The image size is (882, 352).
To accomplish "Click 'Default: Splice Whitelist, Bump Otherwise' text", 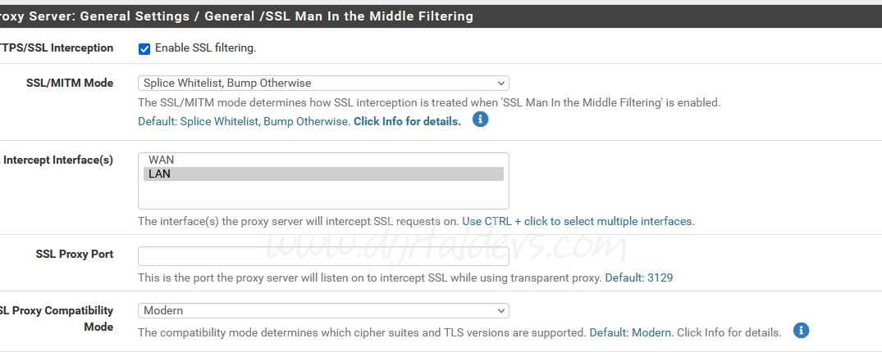I will coord(243,121).
